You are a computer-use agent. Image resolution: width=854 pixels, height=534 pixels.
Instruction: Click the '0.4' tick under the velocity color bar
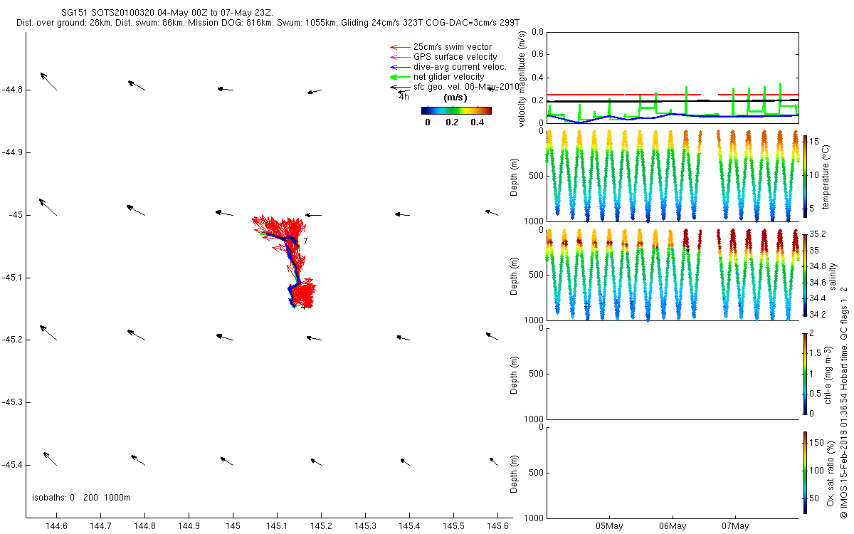[477, 122]
